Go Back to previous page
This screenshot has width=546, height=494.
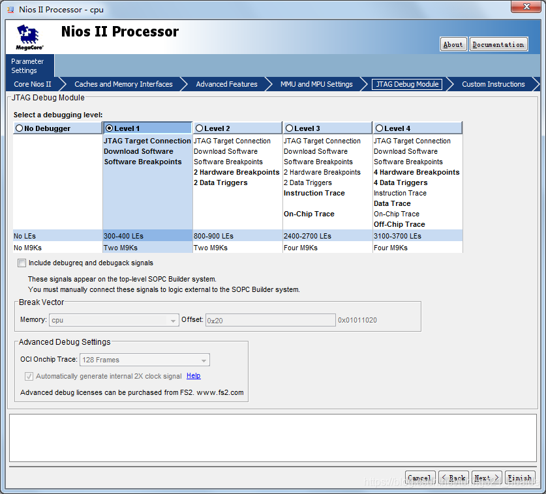point(454,478)
